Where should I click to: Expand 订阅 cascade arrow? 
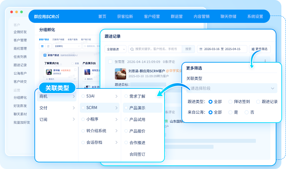pos(74,119)
